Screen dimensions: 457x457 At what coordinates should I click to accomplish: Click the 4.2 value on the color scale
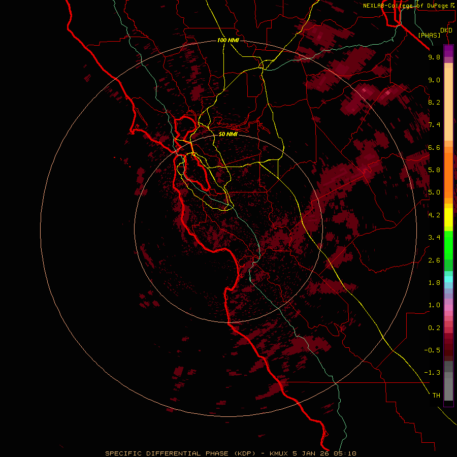point(434,215)
